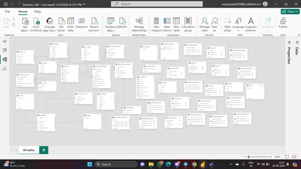The image size is (301, 169).
Task: Create a New measure
Action: pyautogui.click(x=157, y=24)
